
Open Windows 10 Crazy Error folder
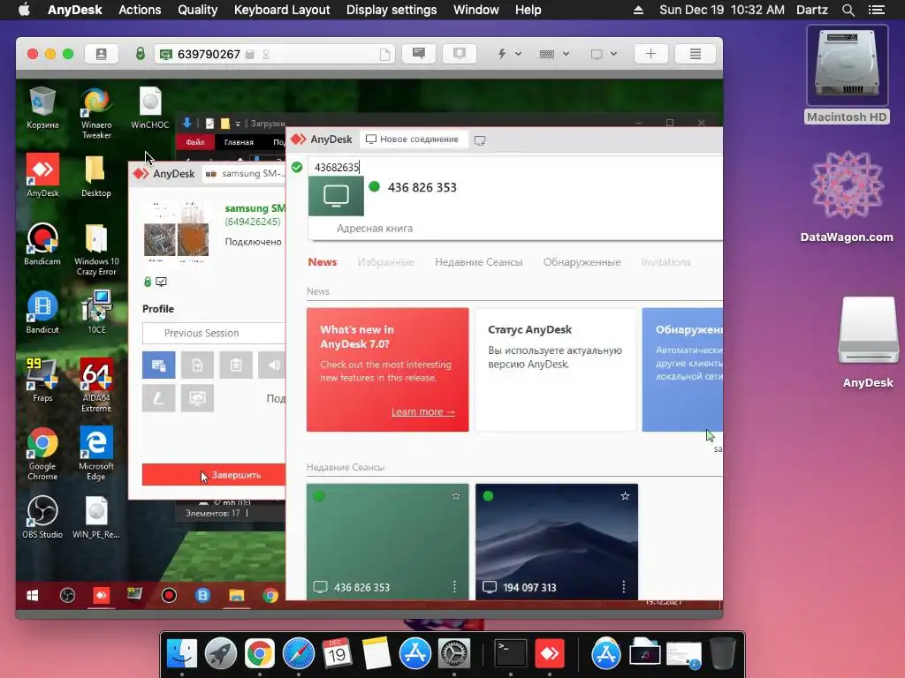point(96,249)
